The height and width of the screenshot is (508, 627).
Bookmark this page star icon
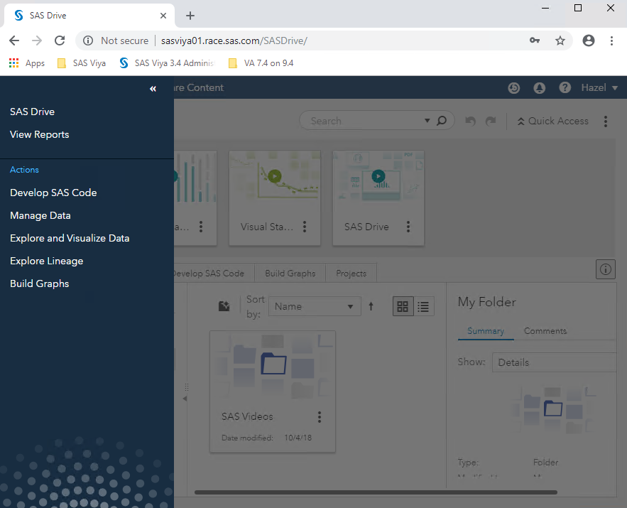[560, 40]
